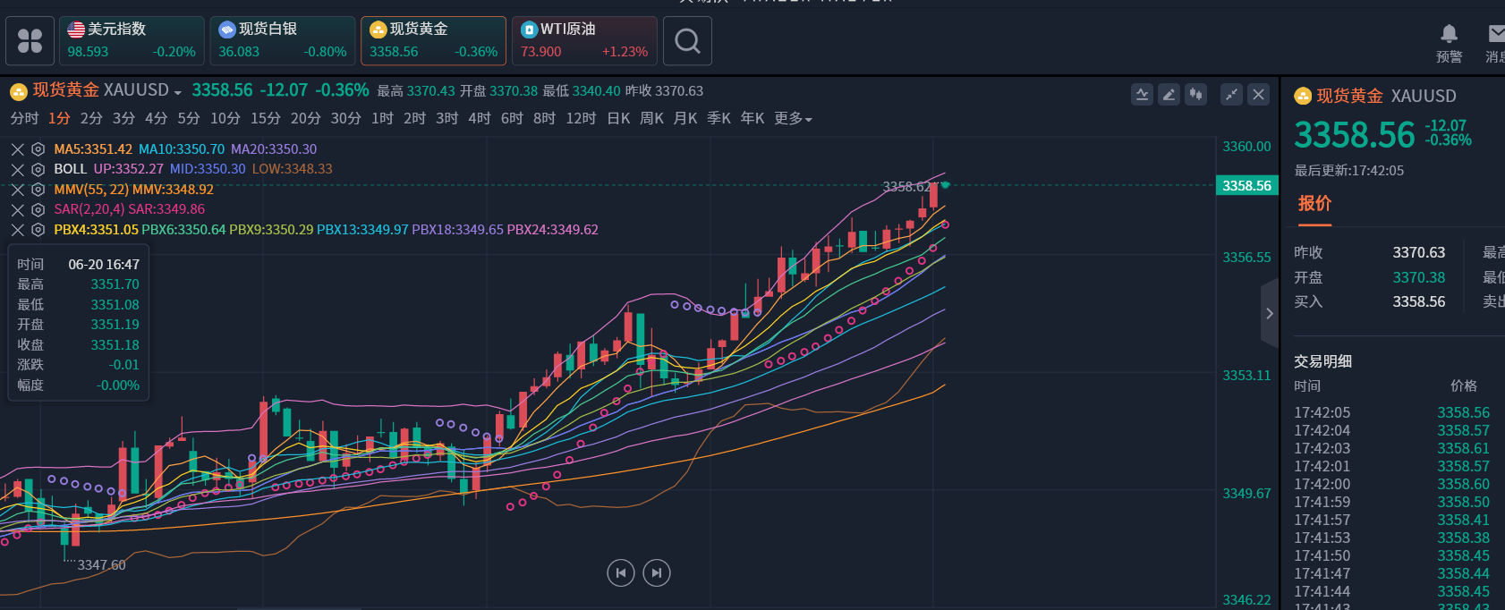Viewport: 1505px width, 610px height.
Task: Switch to 年K timeframe
Action: click(752, 118)
